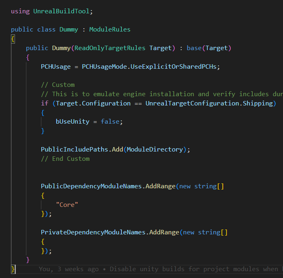Image resolution: width=283 pixels, height=278 pixels.
Task: Click the opening brace of class Dummy
Action: pyautogui.click(x=13, y=39)
